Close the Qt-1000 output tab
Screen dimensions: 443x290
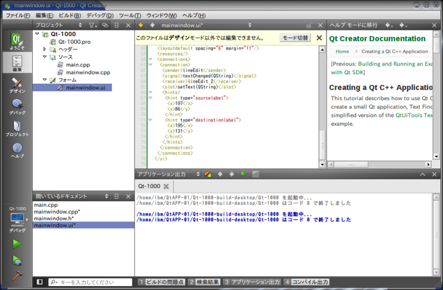[x=166, y=186]
